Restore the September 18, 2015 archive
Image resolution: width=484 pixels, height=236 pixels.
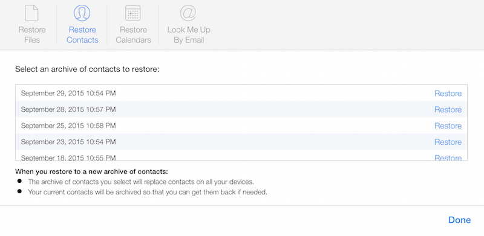tap(448, 158)
